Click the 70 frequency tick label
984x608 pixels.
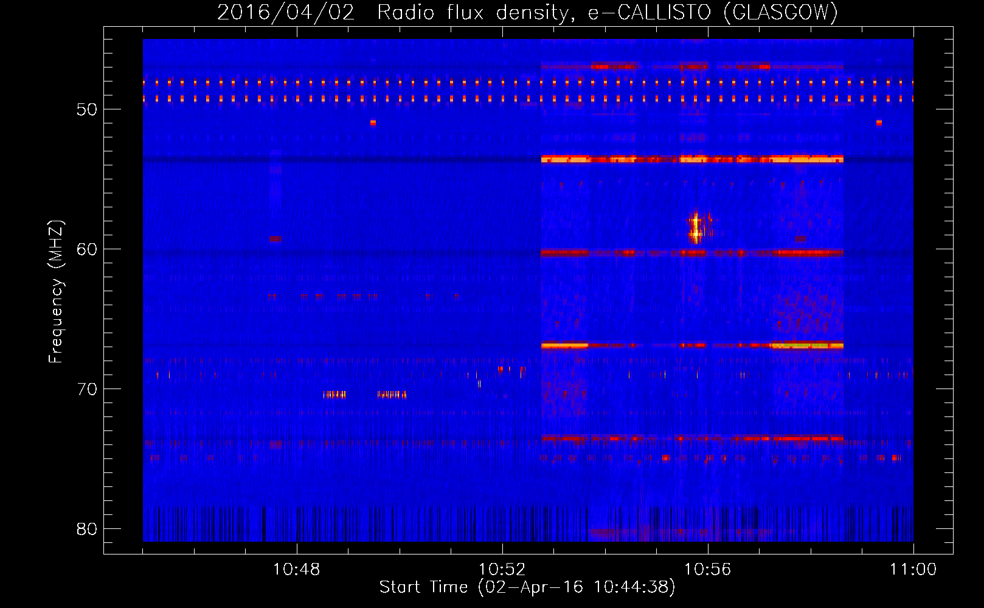(87, 389)
